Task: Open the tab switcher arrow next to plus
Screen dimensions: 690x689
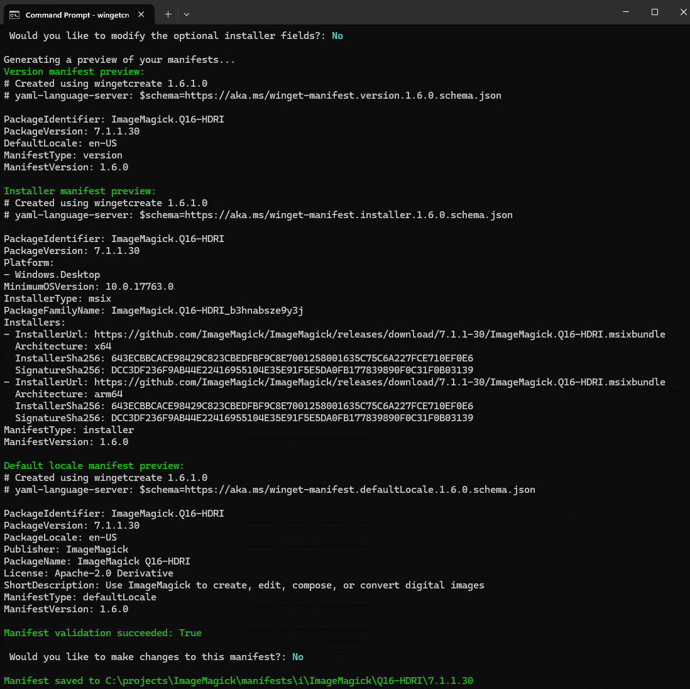Action: coord(185,14)
